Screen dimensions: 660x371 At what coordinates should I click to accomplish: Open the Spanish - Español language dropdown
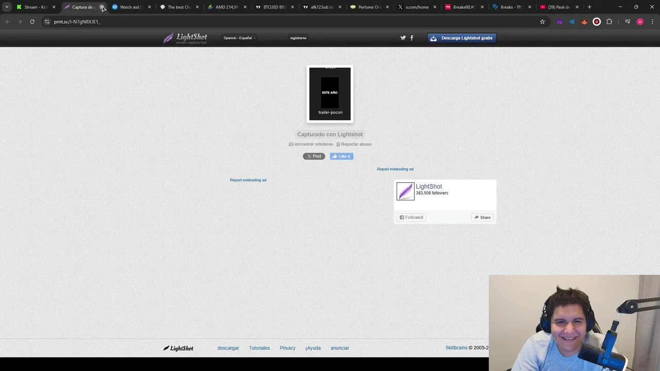pos(239,38)
